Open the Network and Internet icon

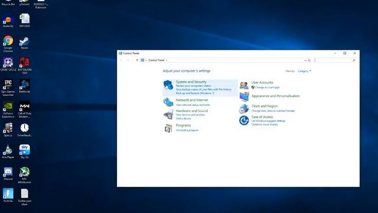(168, 102)
